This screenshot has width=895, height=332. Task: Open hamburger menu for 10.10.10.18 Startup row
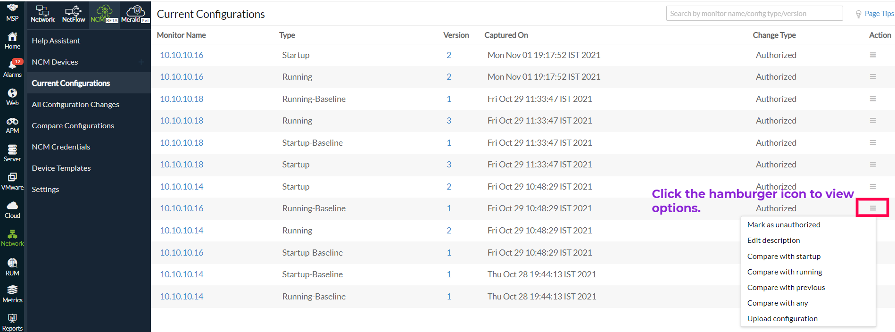tap(873, 164)
